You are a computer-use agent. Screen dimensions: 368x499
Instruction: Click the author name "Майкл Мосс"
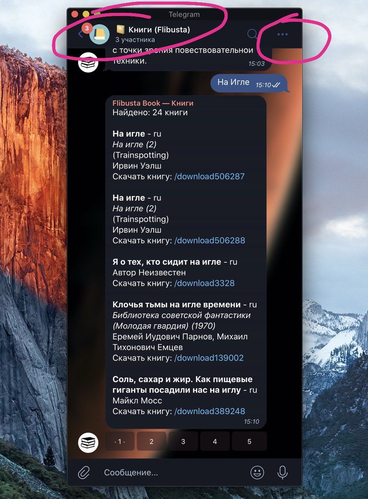137,400
